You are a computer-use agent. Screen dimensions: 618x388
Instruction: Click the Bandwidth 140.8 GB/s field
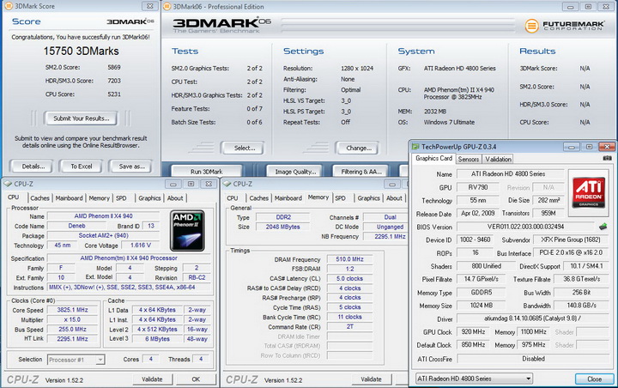pyautogui.click(x=582, y=306)
